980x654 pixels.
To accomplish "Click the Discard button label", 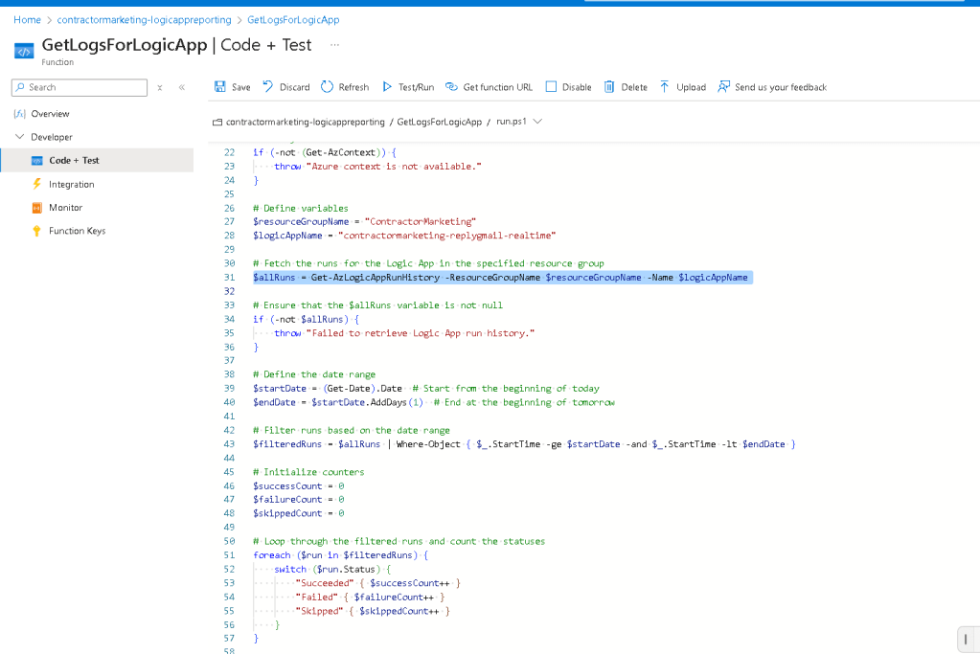I will (294, 87).
